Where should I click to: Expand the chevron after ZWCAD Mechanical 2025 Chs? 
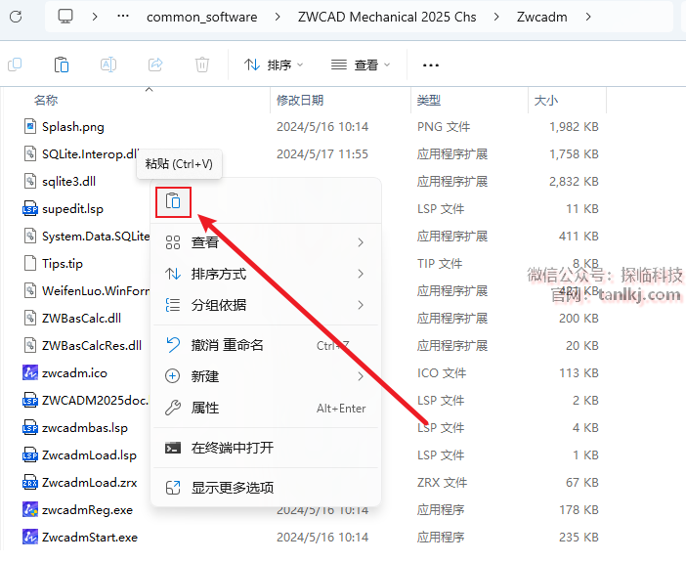point(496,17)
